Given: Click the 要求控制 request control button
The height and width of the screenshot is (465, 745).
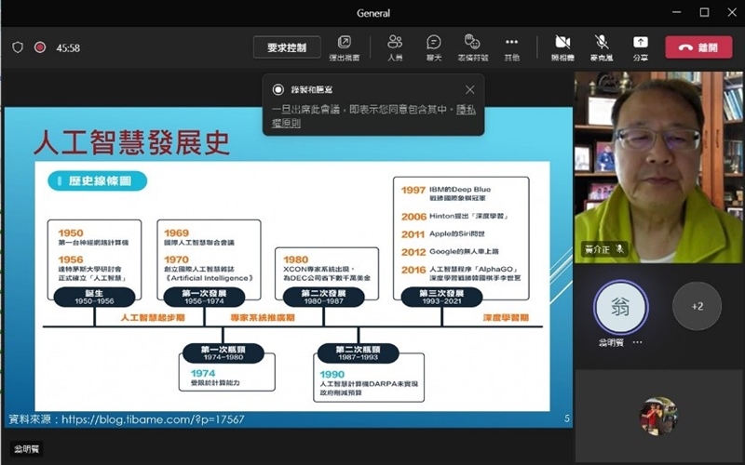Looking at the screenshot, I should tap(287, 46).
